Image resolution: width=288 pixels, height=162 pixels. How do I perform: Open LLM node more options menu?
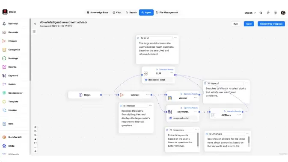click(171, 72)
